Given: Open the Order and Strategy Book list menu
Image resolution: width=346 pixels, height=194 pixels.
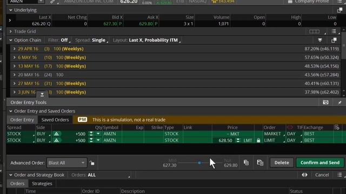Looking at the screenshot, I should pos(340,175).
